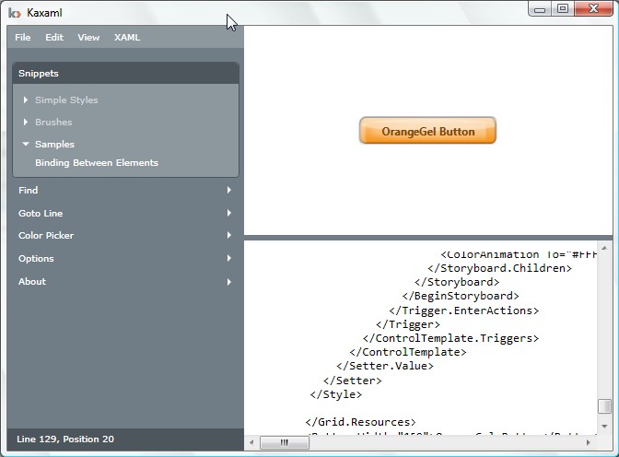The image size is (619, 457).
Task: Click the </Trigger.EnterActions> code line
Action: click(x=463, y=311)
